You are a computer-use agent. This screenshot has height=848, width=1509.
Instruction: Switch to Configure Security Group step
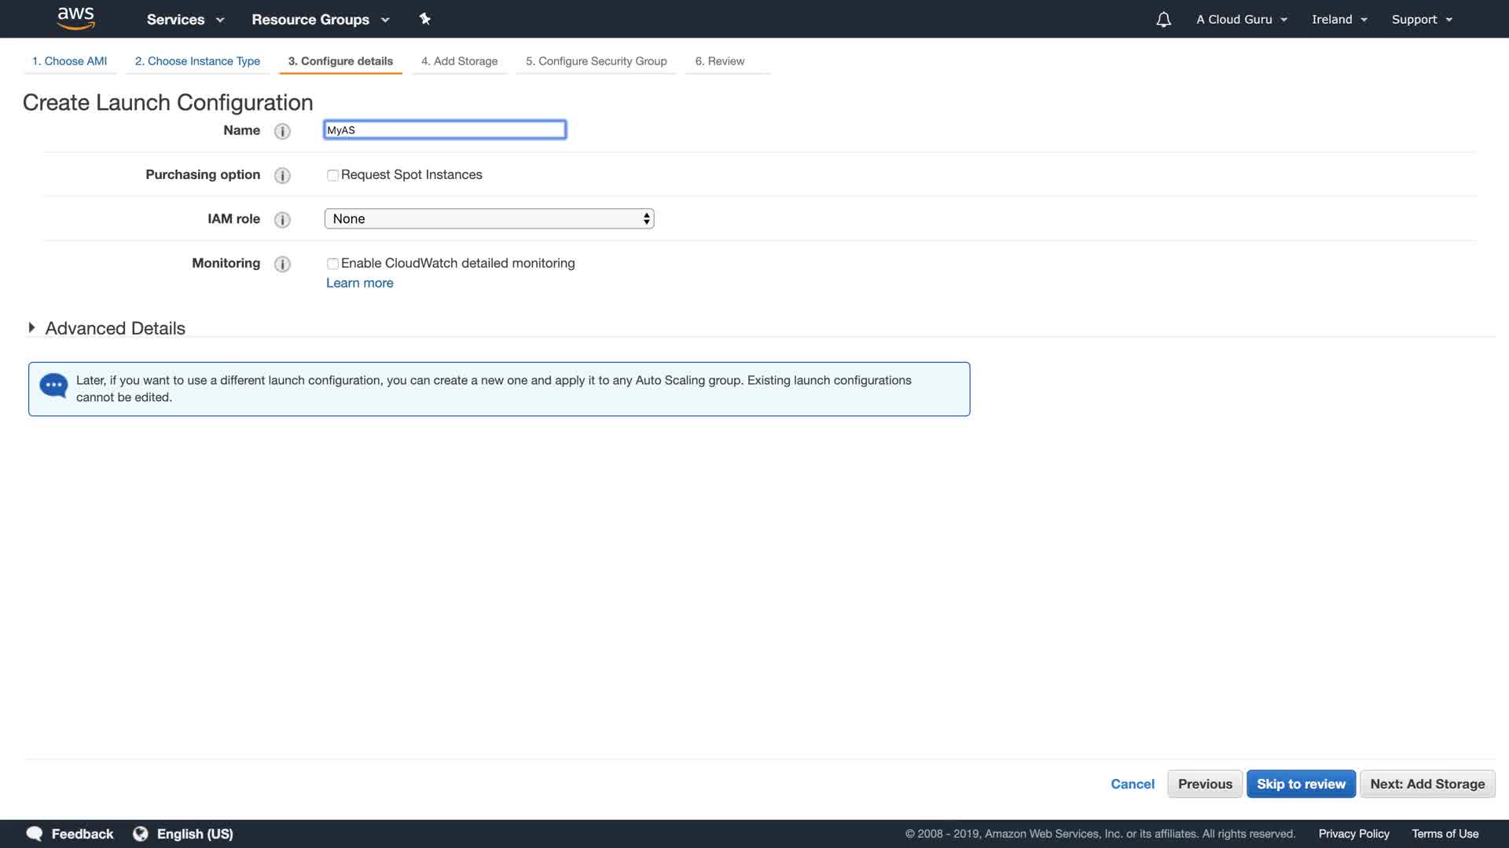pyautogui.click(x=596, y=61)
